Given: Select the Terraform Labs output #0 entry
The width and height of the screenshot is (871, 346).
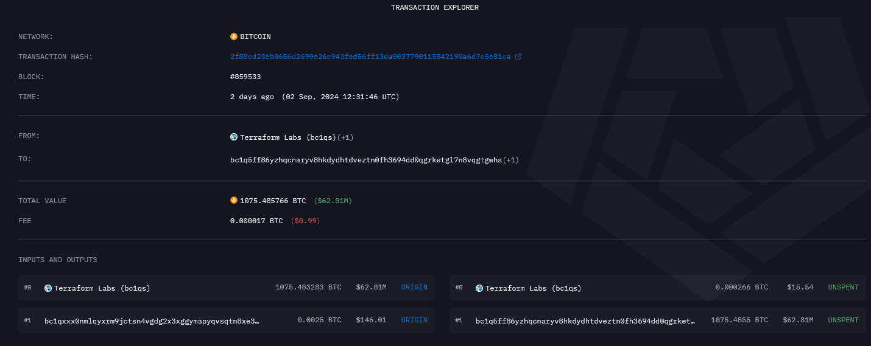Looking at the screenshot, I should [x=534, y=288].
